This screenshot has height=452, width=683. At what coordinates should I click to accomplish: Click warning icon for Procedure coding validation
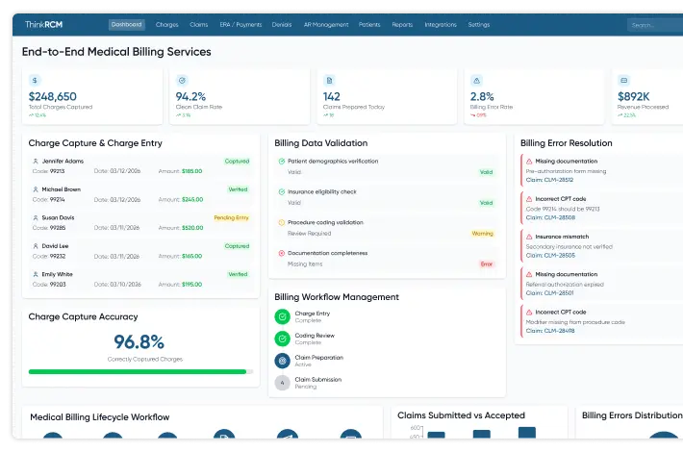tap(282, 222)
